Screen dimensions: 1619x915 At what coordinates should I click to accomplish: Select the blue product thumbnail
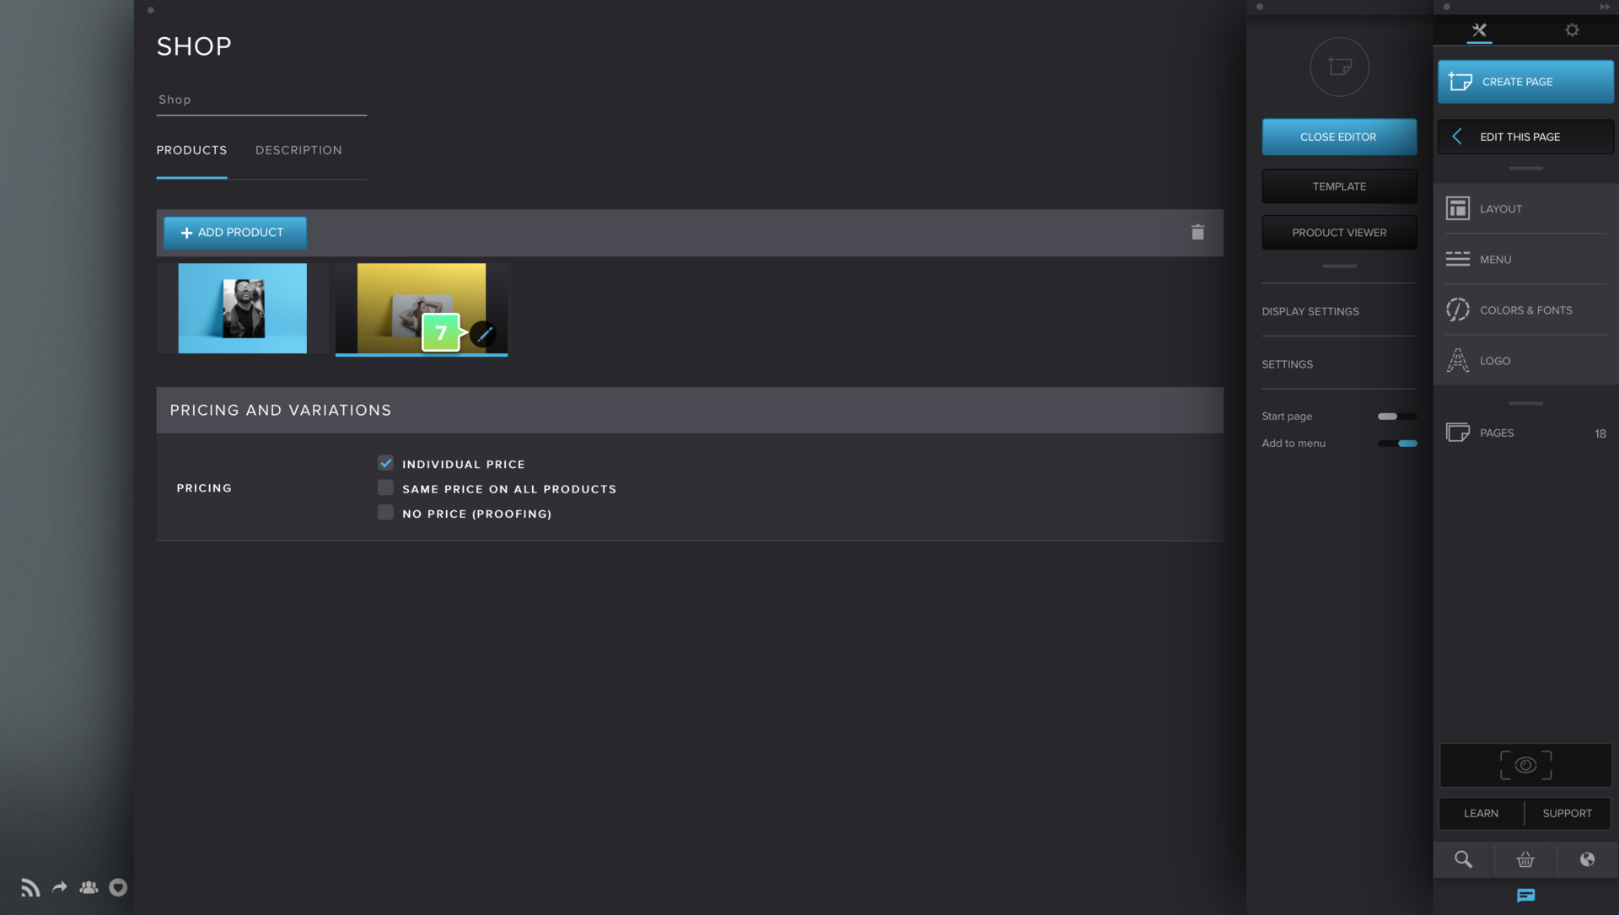242,308
